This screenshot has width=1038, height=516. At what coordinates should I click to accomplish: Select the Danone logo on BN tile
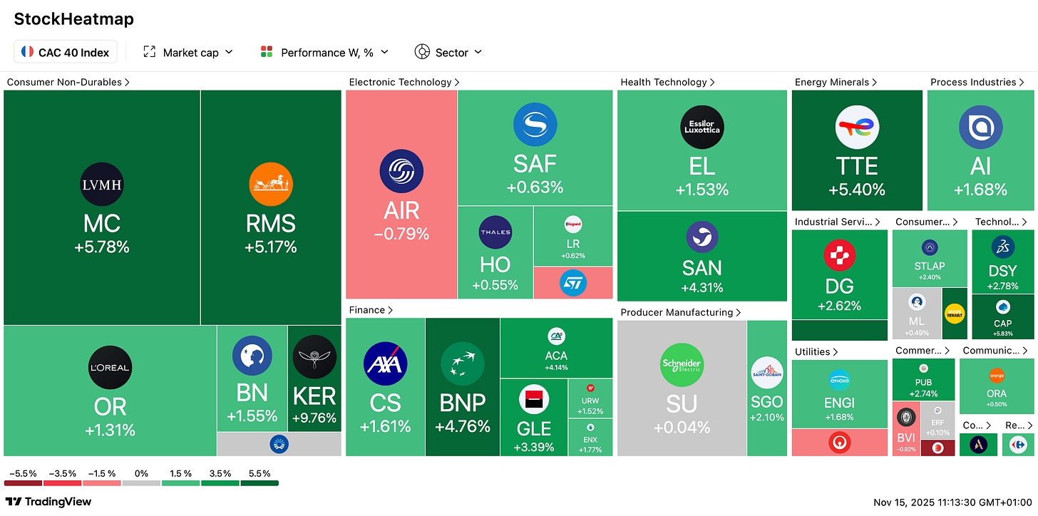click(x=252, y=356)
